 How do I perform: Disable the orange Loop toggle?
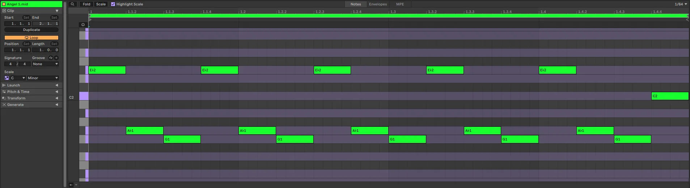(x=31, y=38)
